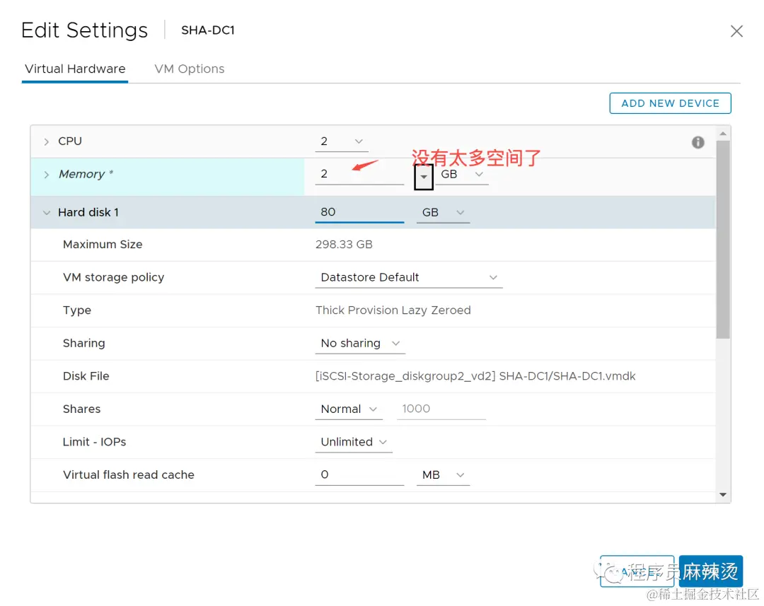
Task: Change the Memory unit GB dropdown
Action: point(461,175)
